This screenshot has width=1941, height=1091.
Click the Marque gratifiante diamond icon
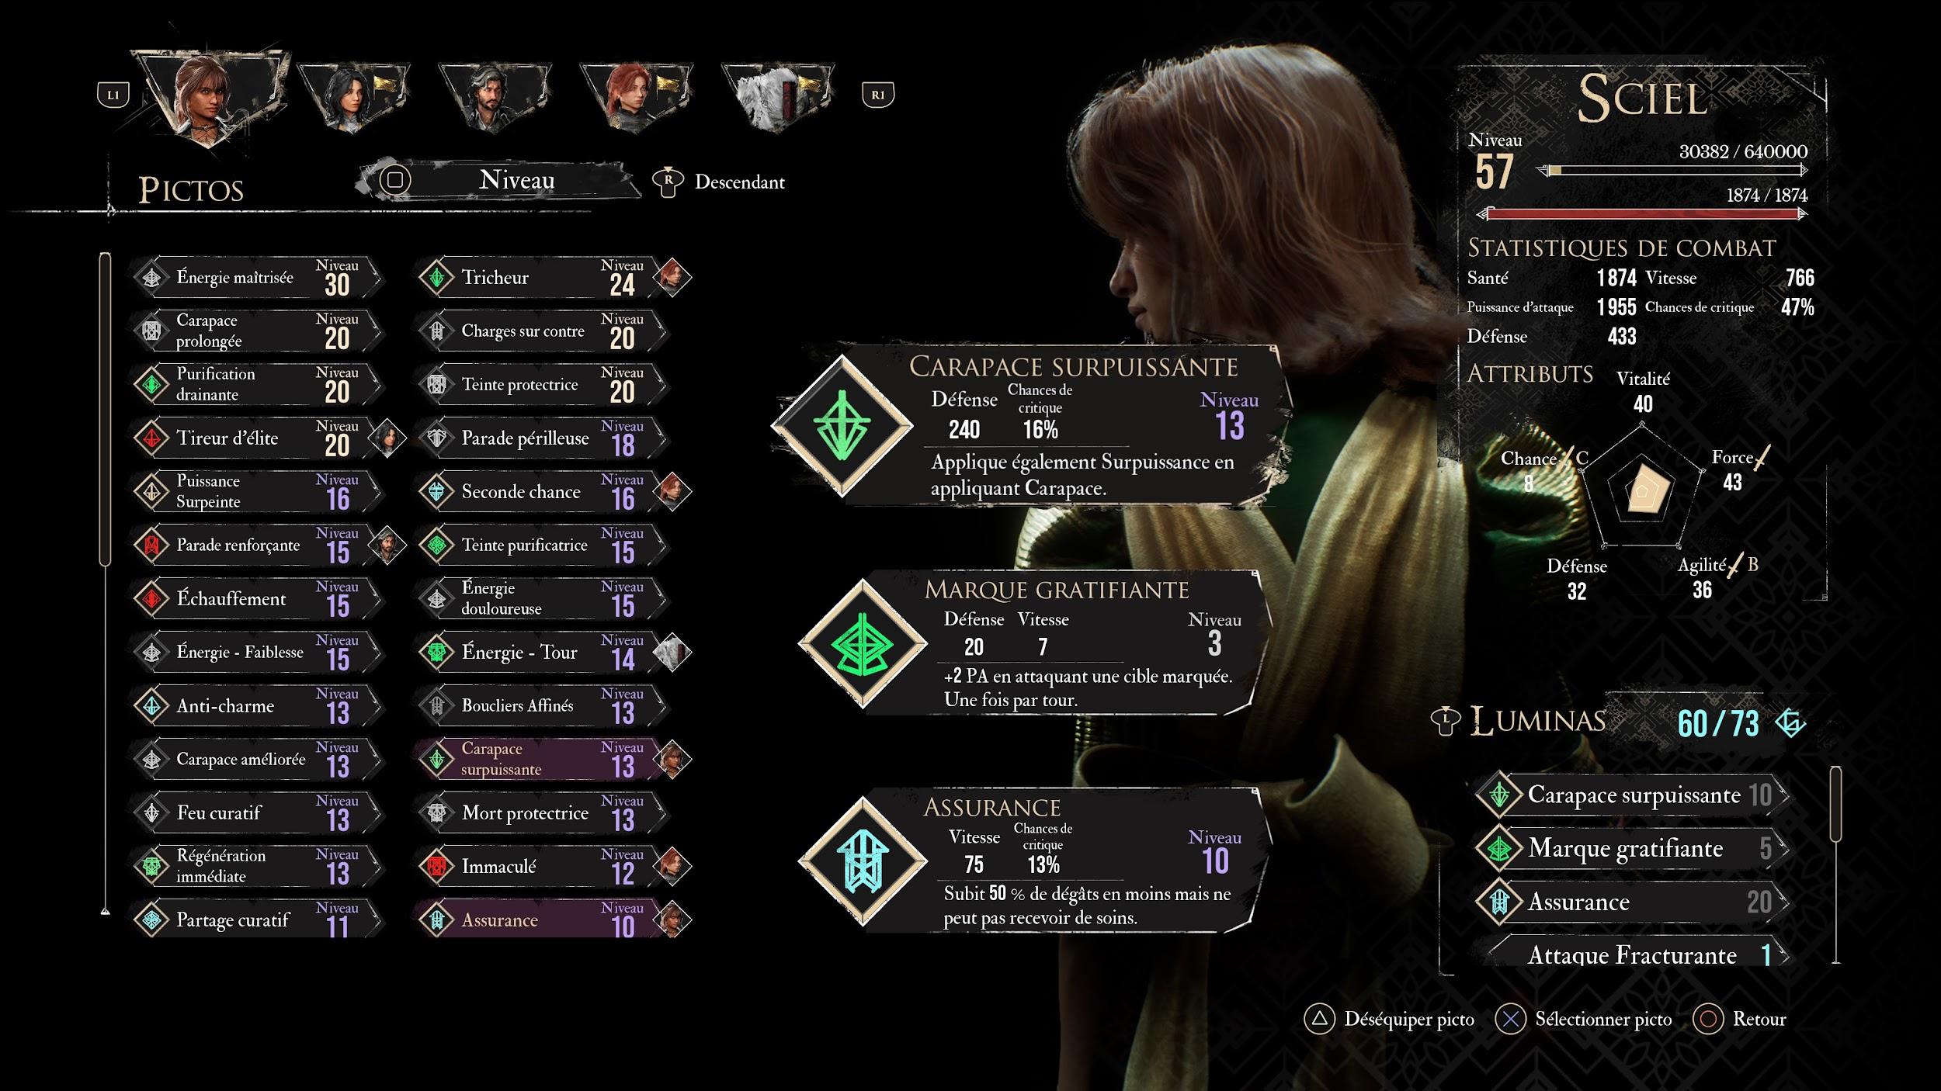pos(863,643)
